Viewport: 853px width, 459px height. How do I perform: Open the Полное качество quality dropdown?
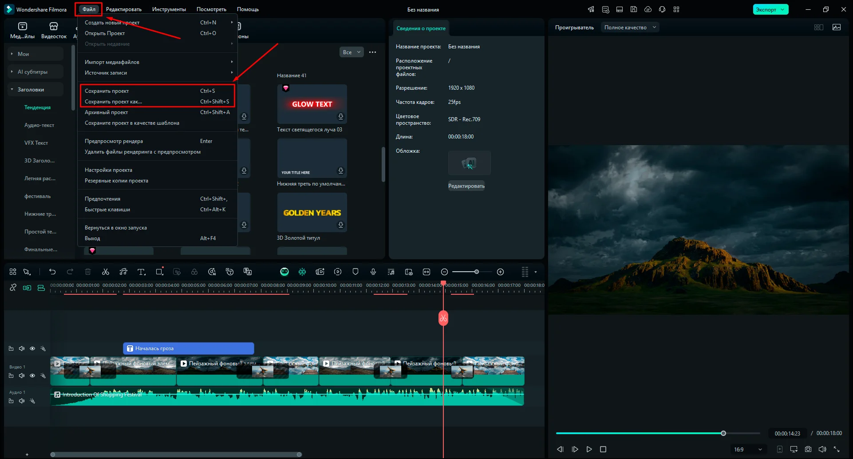pos(630,28)
